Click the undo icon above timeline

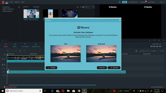pyautogui.click(x=8, y=51)
